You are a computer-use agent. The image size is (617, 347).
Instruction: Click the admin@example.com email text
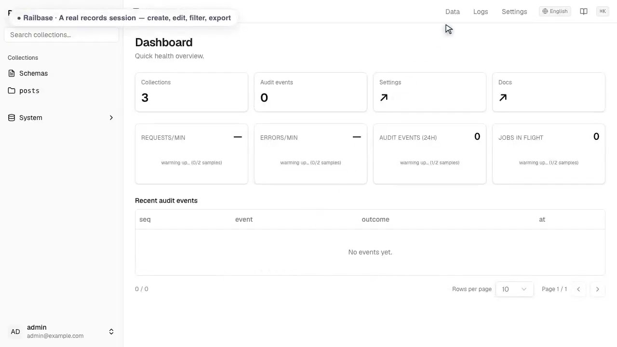pos(55,336)
